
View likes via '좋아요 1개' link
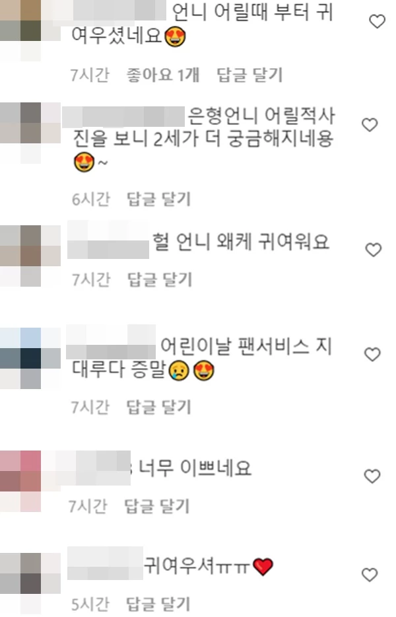click(163, 75)
